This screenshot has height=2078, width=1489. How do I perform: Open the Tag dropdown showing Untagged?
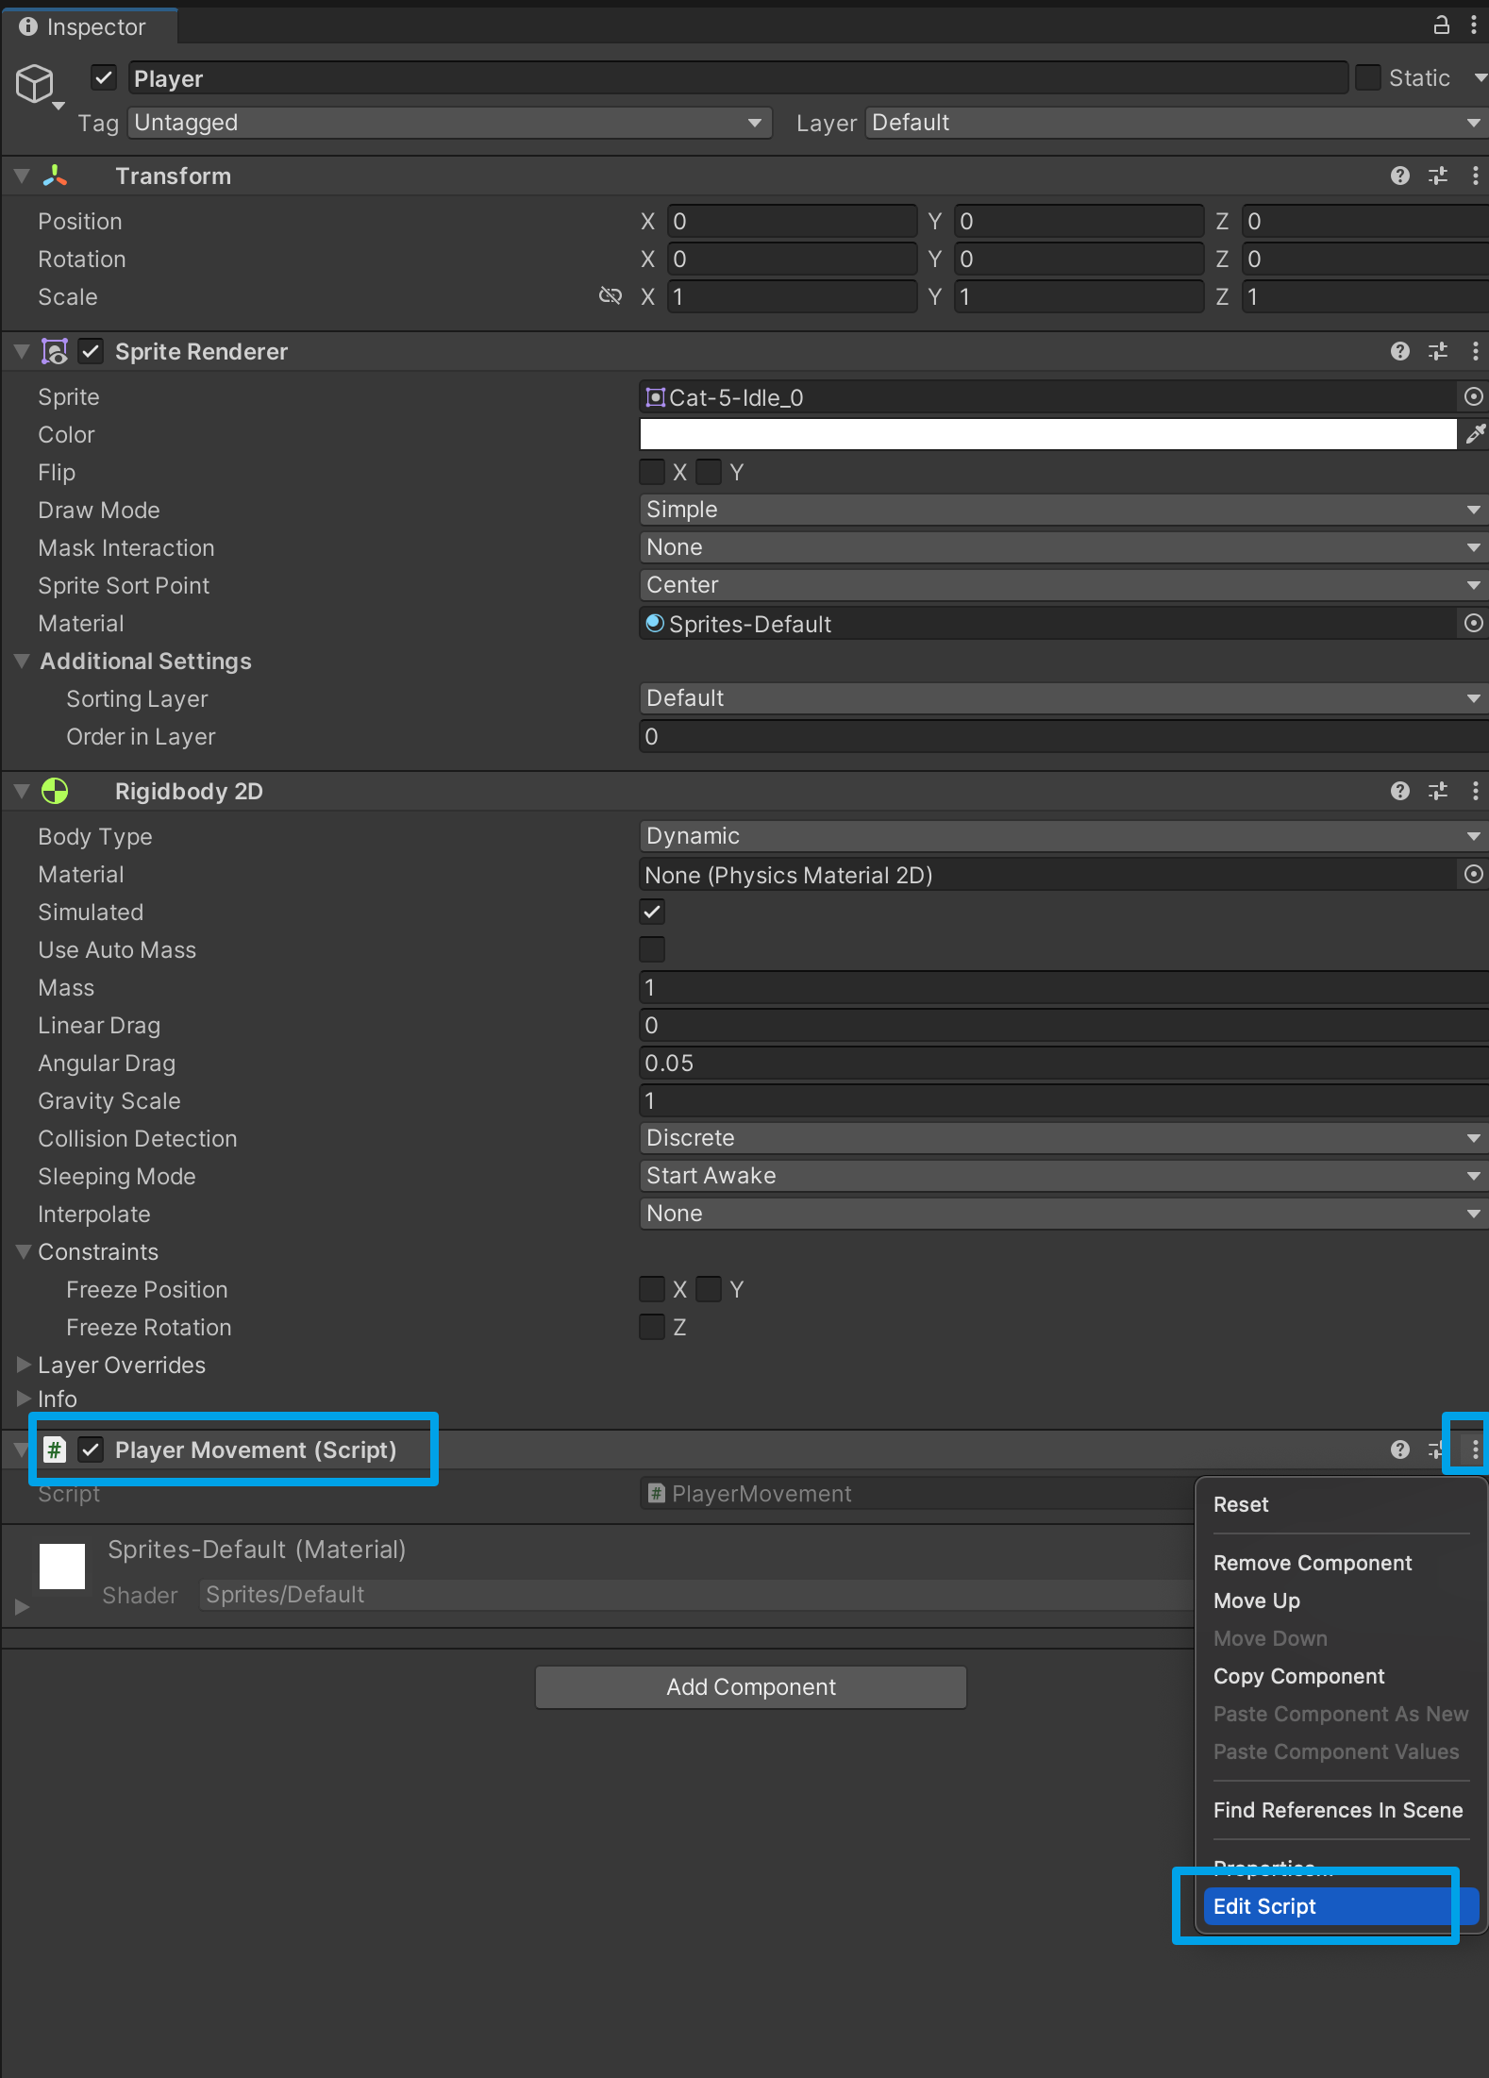tap(449, 123)
